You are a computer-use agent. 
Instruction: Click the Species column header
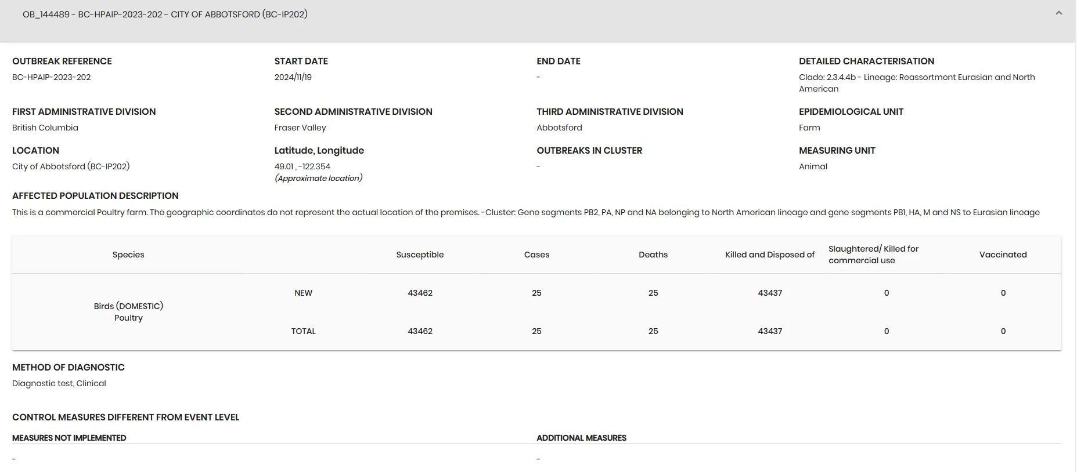[x=128, y=255]
